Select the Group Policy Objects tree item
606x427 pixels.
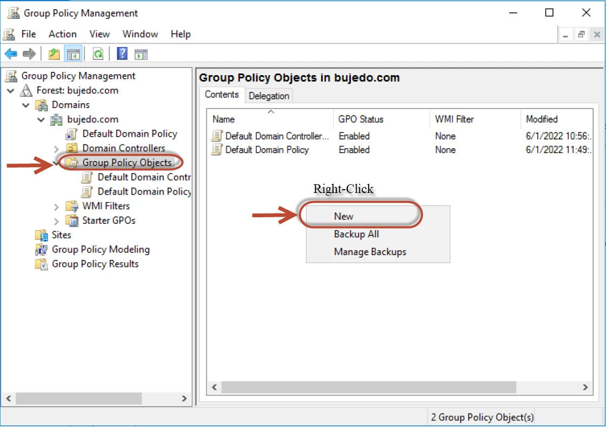click(126, 163)
